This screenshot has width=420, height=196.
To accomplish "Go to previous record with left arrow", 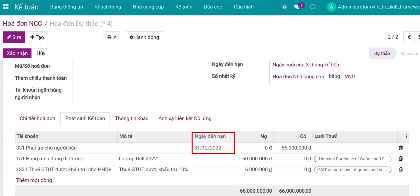I will [409, 37].
